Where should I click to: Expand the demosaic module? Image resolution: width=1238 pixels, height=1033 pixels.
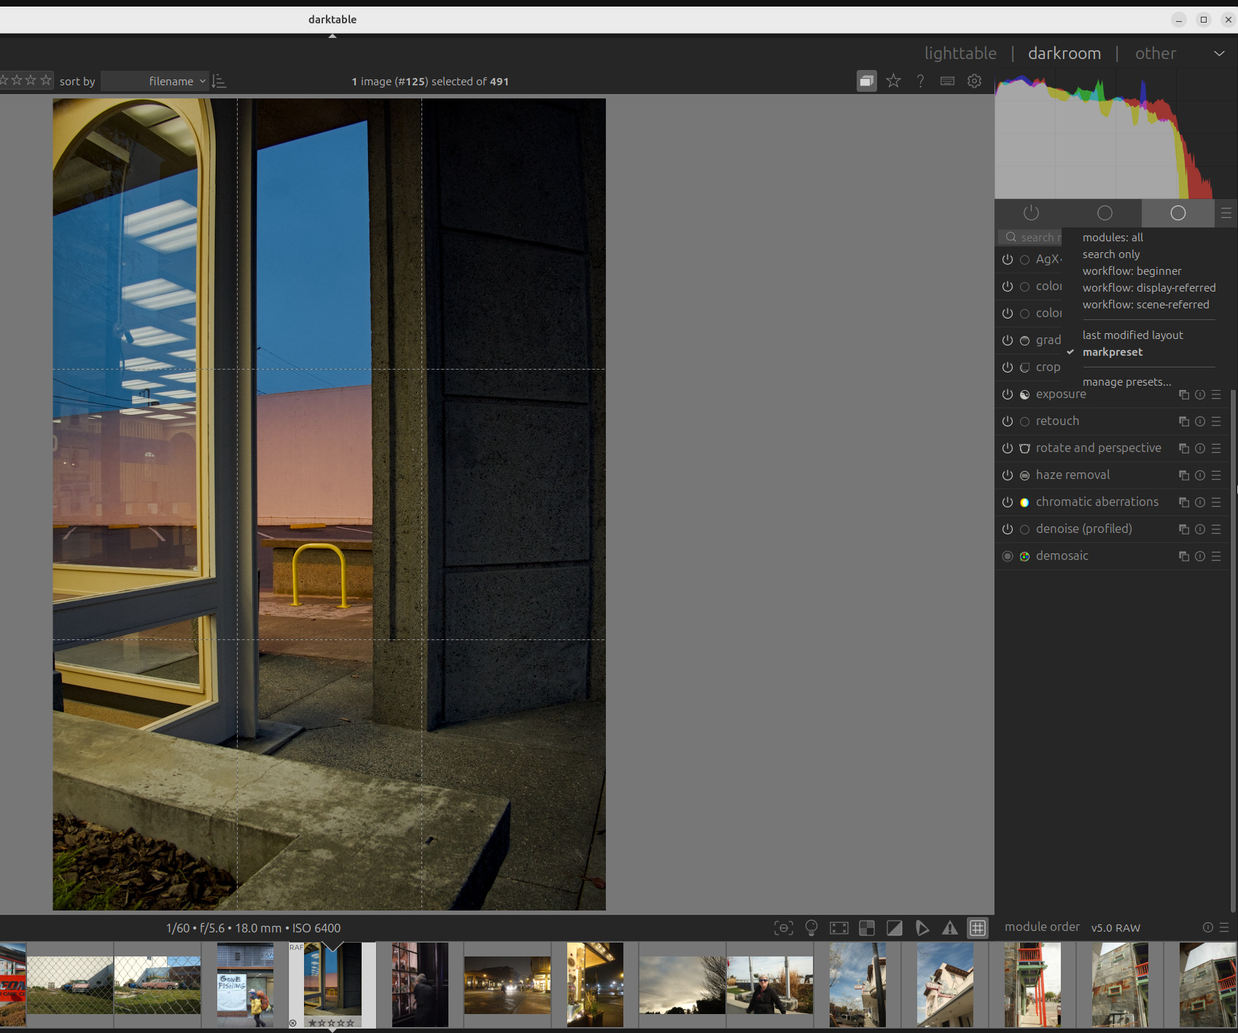click(1062, 556)
